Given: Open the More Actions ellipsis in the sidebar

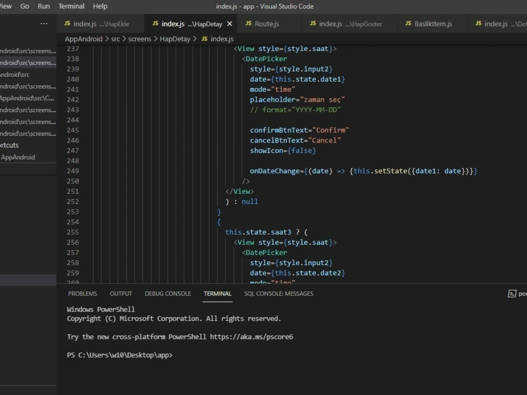Looking at the screenshot, I should click(x=44, y=23).
